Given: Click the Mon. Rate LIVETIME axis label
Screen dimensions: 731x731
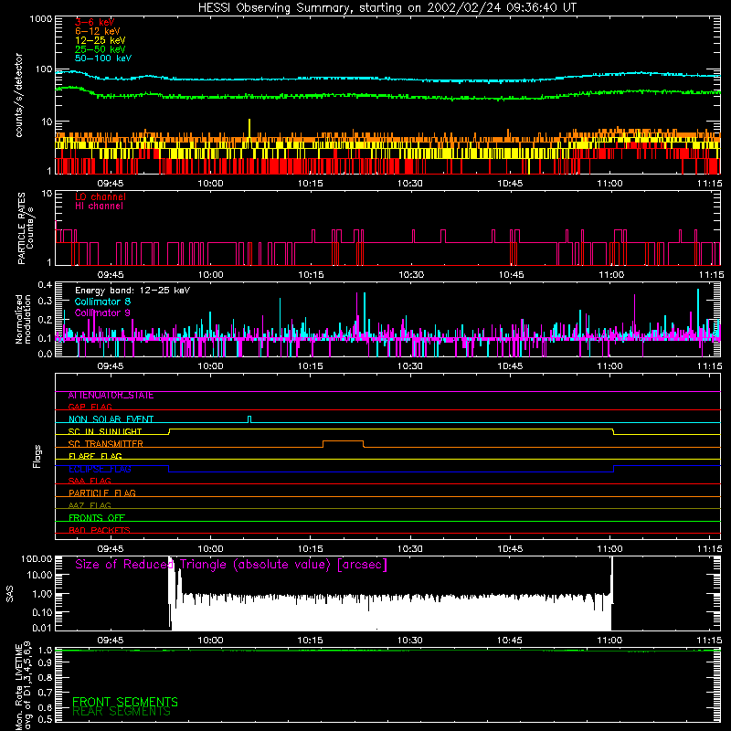Looking at the screenshot, I should click(23, 684).
